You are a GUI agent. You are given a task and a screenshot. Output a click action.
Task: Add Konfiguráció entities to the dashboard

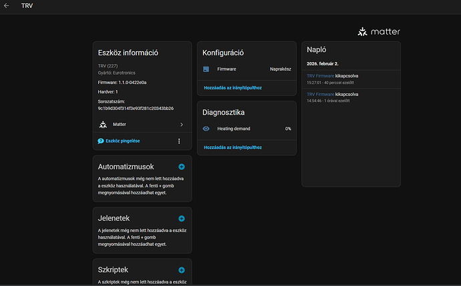[x=232, y=87]
